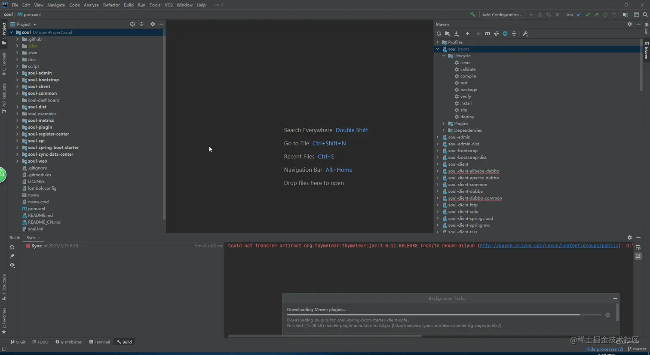The image size is (650, 355).
Task: Click Execute Maven Goal icon
Action: coord(487,34)
